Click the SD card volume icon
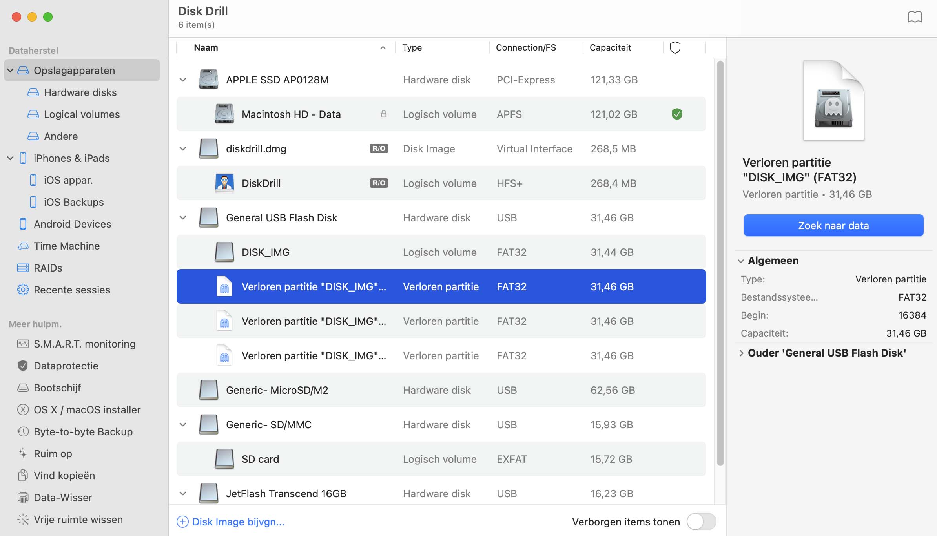 (224, 459)
